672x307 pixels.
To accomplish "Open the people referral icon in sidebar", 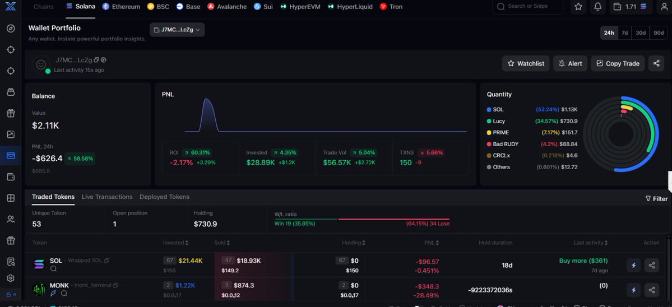I will (11, 219).
